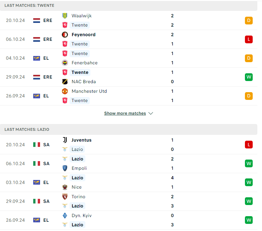This screenshot has height=231, width=262.
Task: Open the Lazio vs Nice 4-1 match row
Action: [129, 182]
